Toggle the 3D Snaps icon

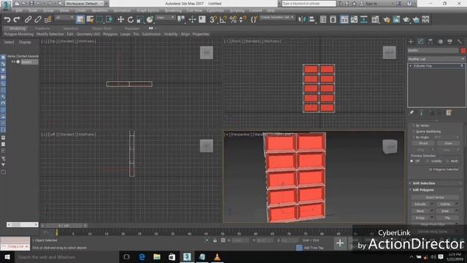213,20
